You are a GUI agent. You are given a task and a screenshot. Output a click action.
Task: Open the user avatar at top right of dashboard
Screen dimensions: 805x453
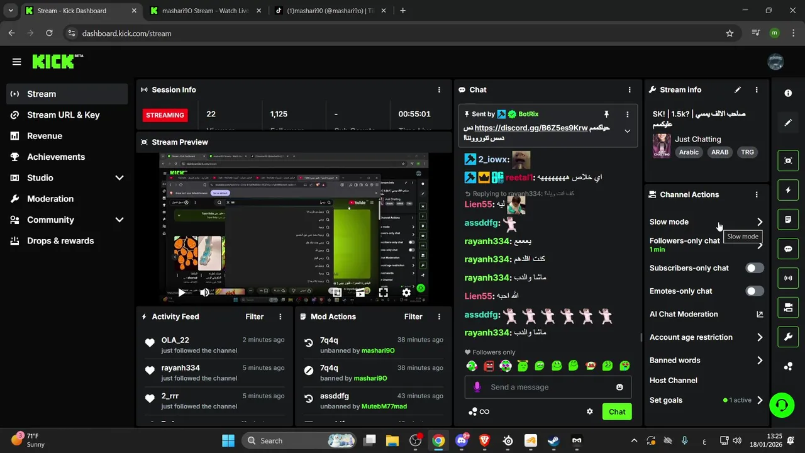(775, 62)
